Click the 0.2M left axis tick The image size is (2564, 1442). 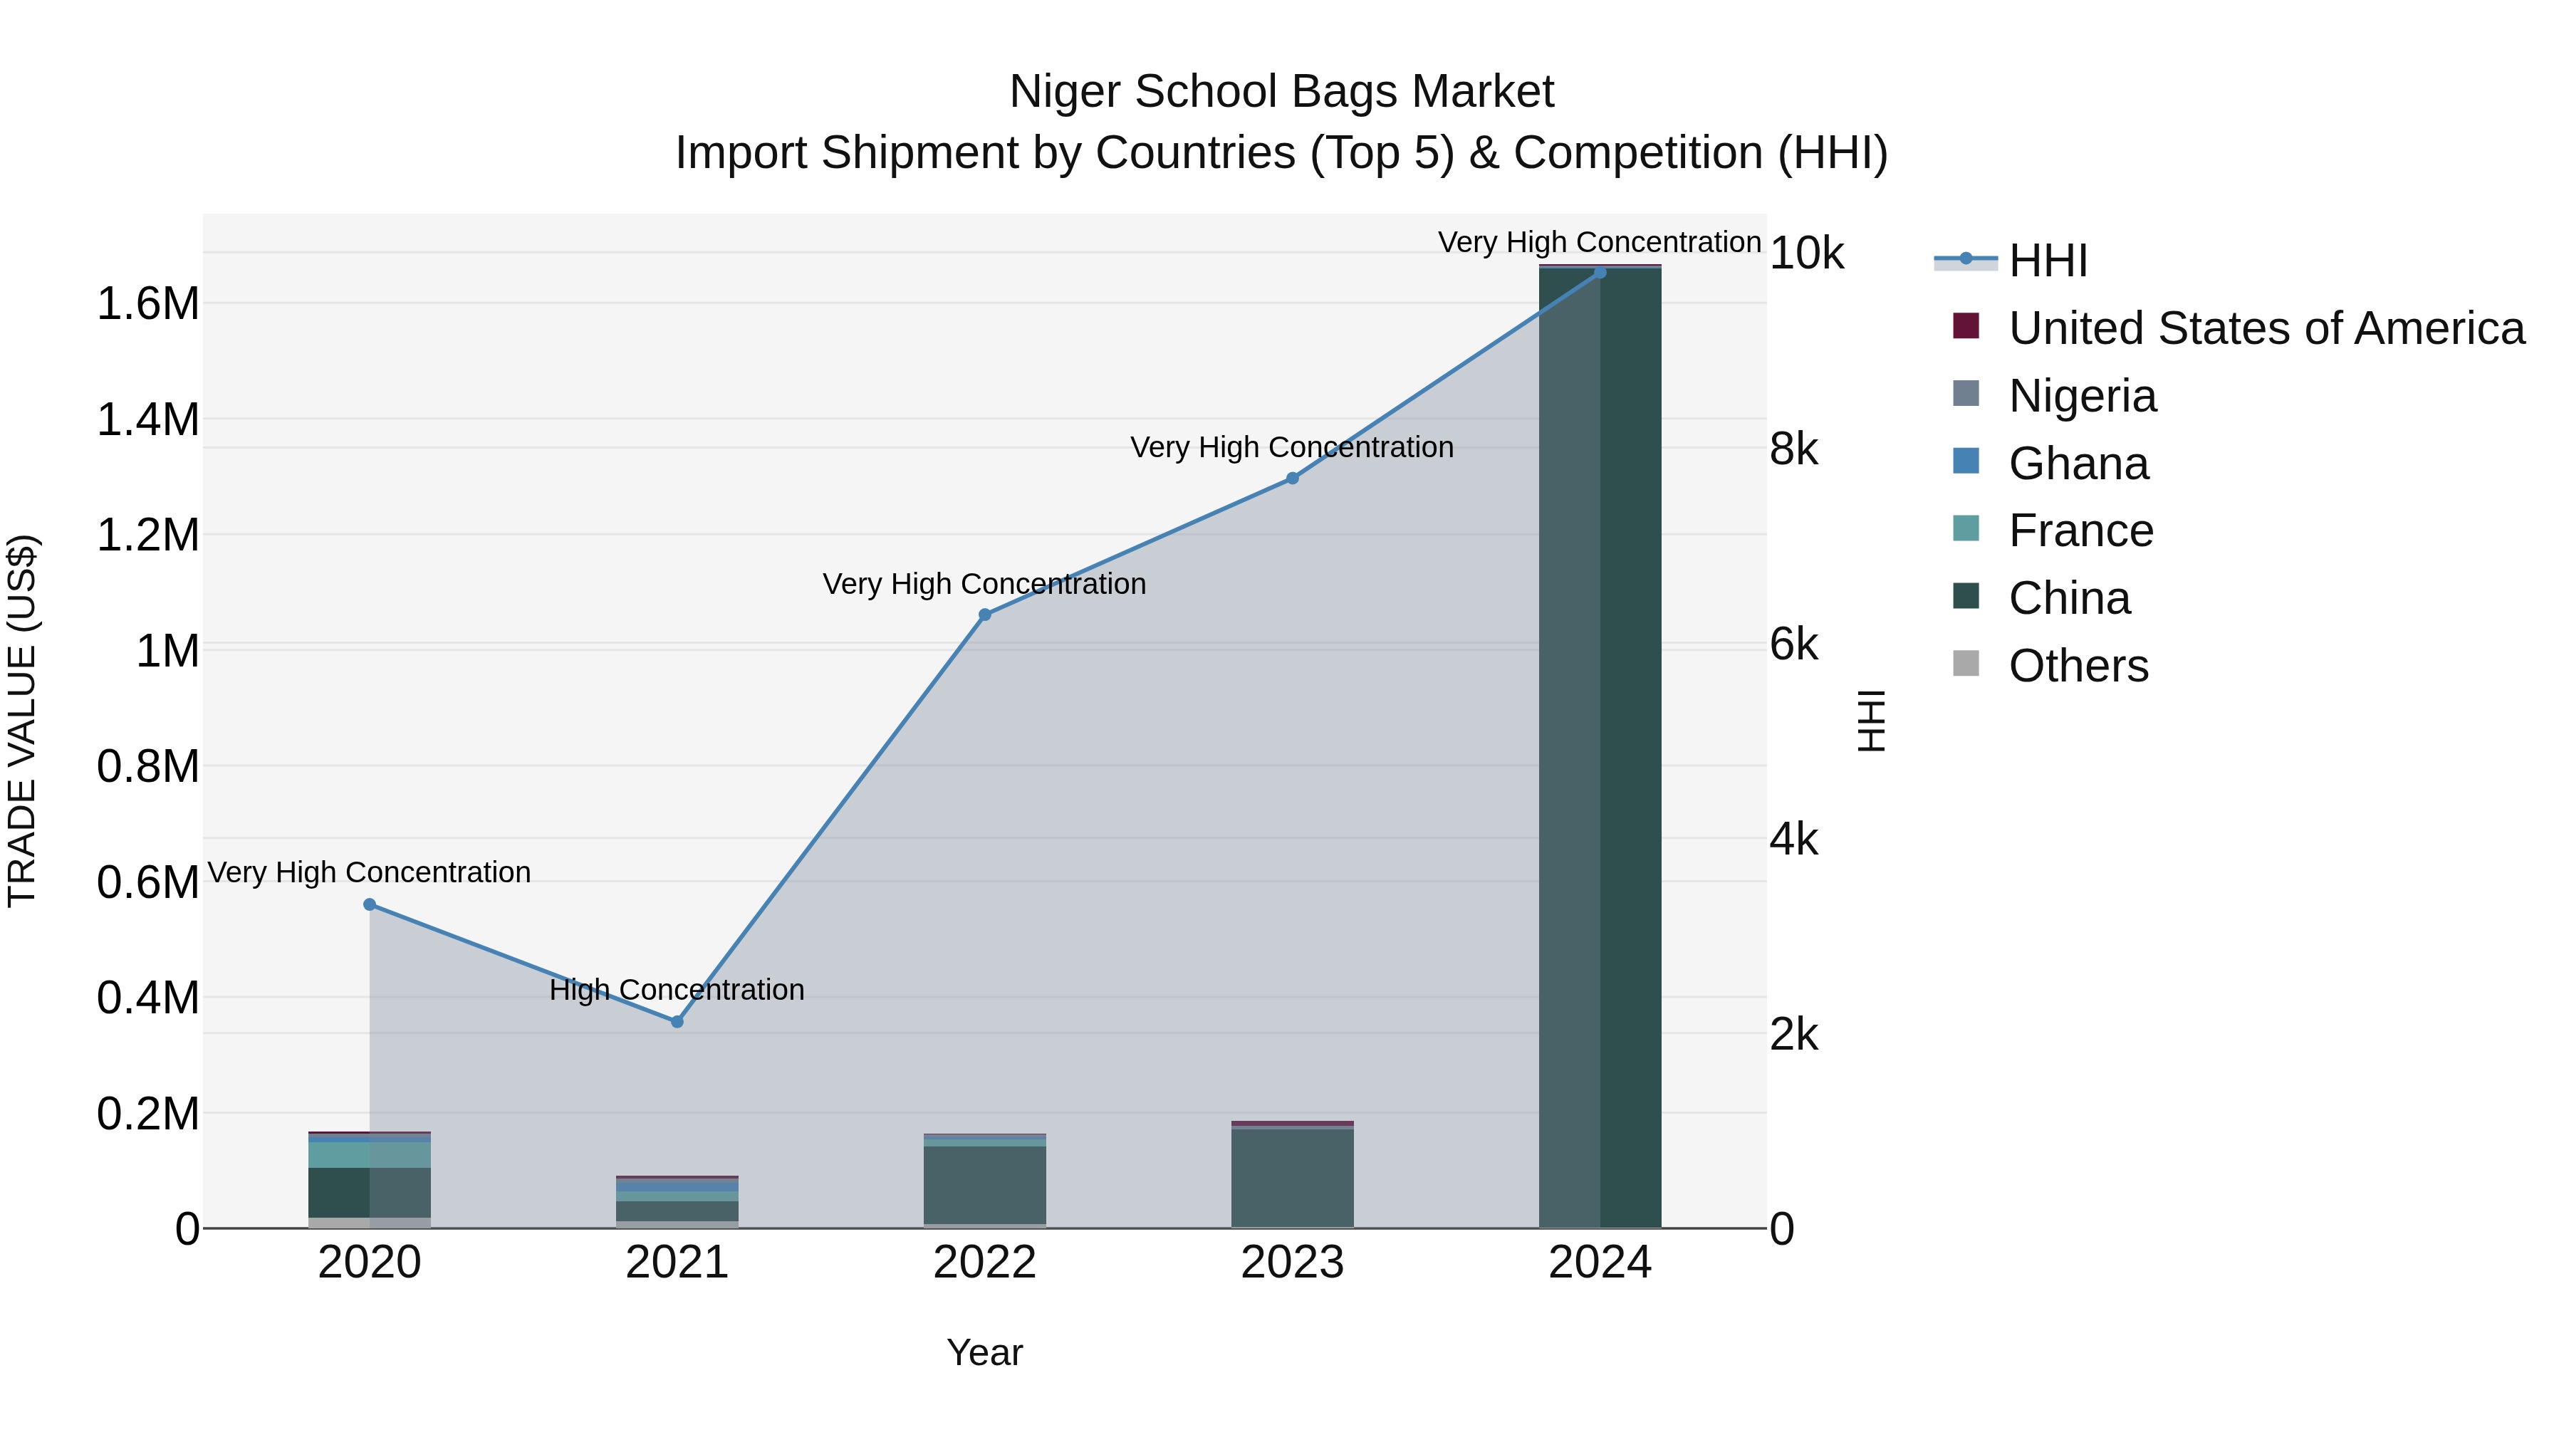pos(148,1114)
